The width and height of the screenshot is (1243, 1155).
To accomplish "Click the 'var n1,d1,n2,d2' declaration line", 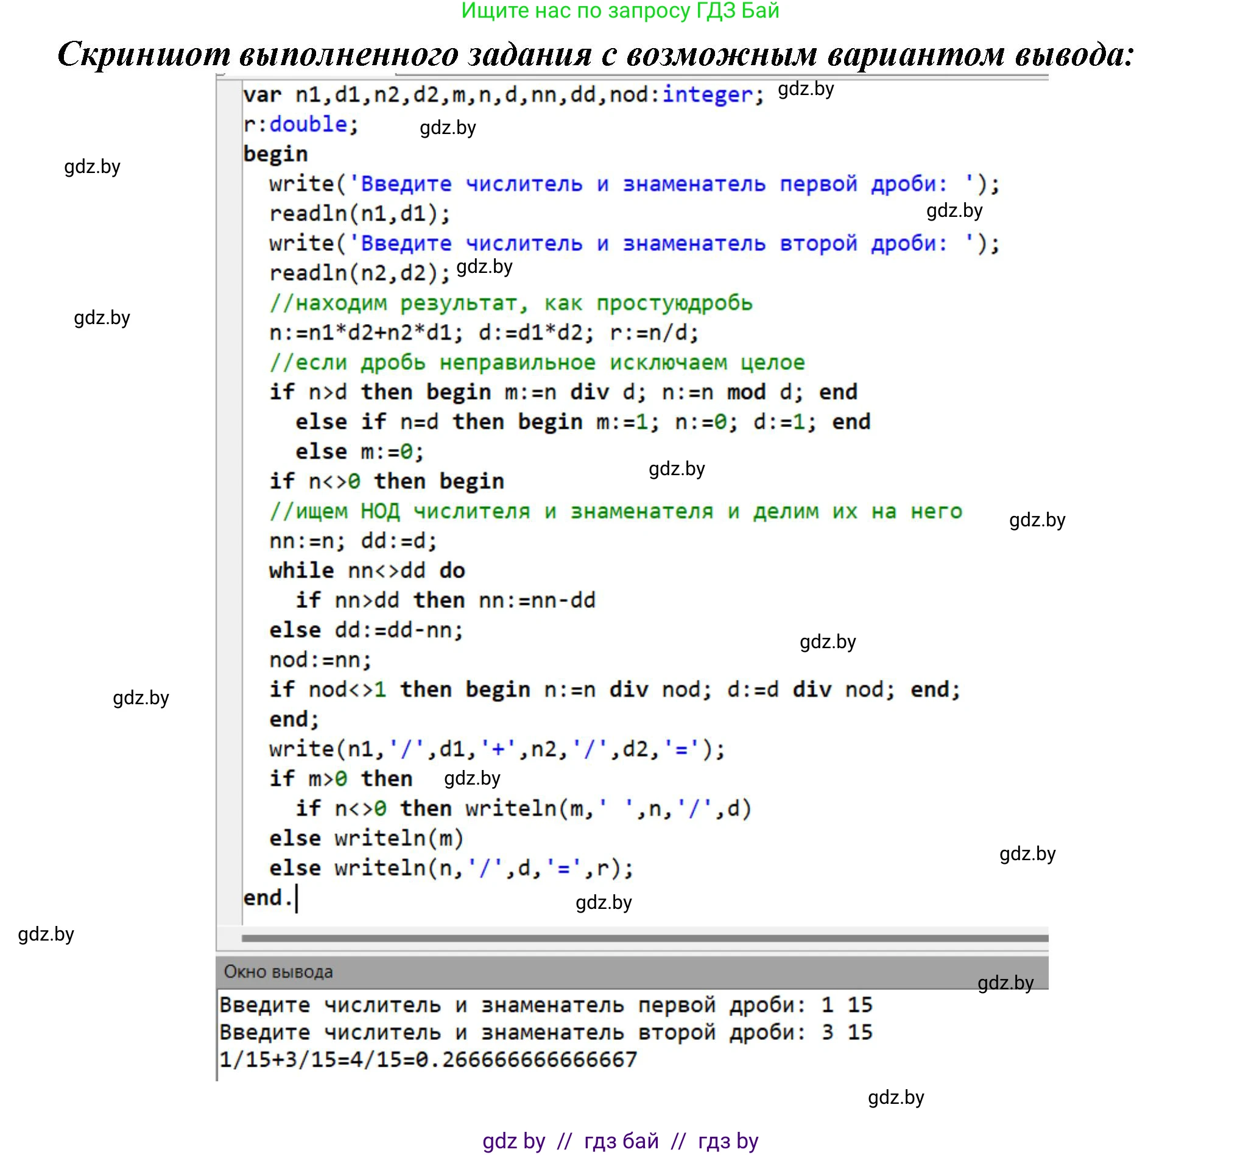I will point(503,95).
